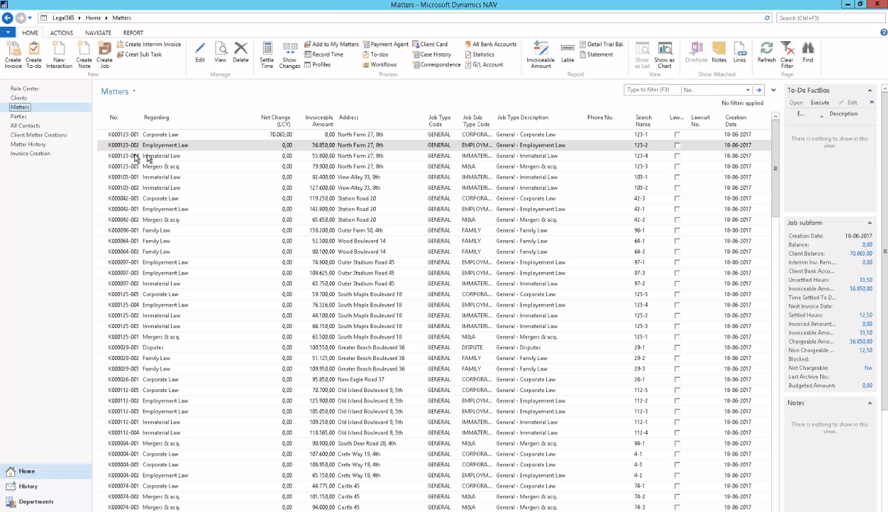
Task: Expand the filter pane chevron
Action: (773, 90)
